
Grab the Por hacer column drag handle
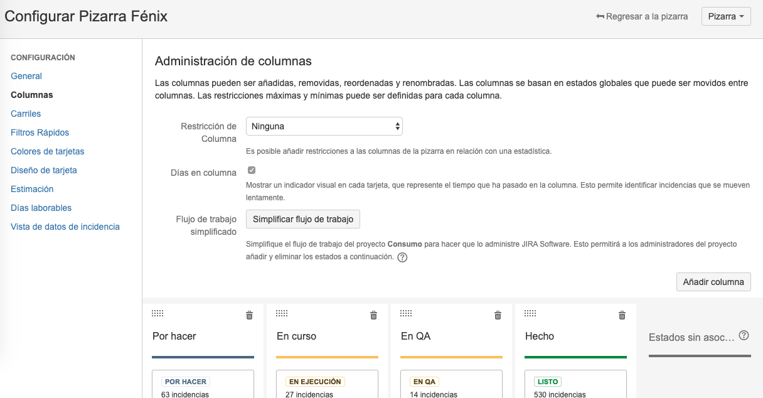(157, 313)
